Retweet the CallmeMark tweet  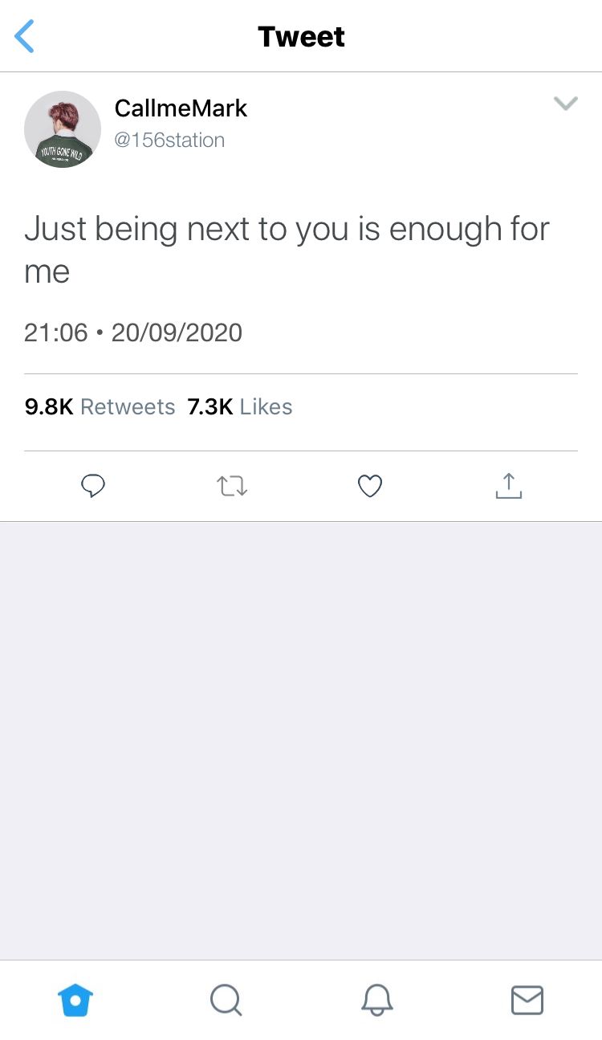tap(232, 485)
